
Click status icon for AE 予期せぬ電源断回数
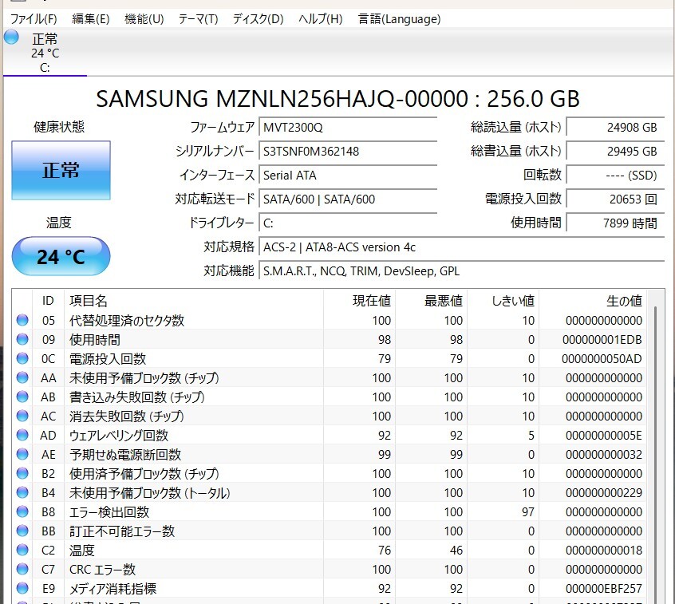click(x=22, y=454)
